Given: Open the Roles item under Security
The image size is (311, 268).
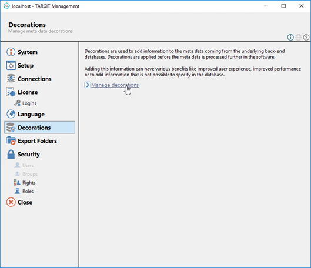Looking at the screenshot, I should click(24, 191).
